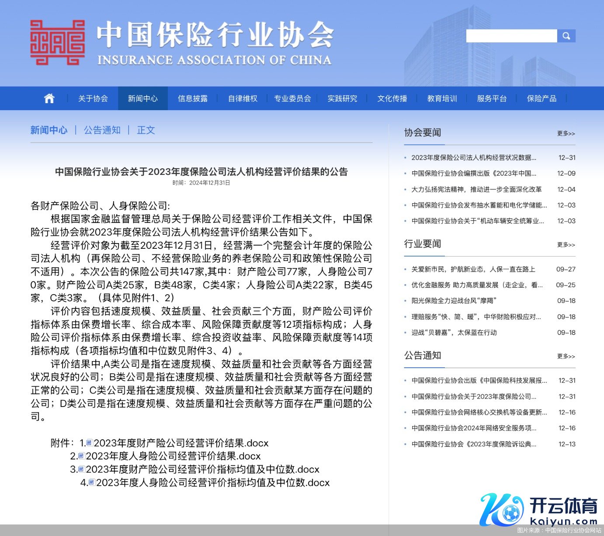
Task: Open the 保险产品 navigation menu
Action: (542, 98)
